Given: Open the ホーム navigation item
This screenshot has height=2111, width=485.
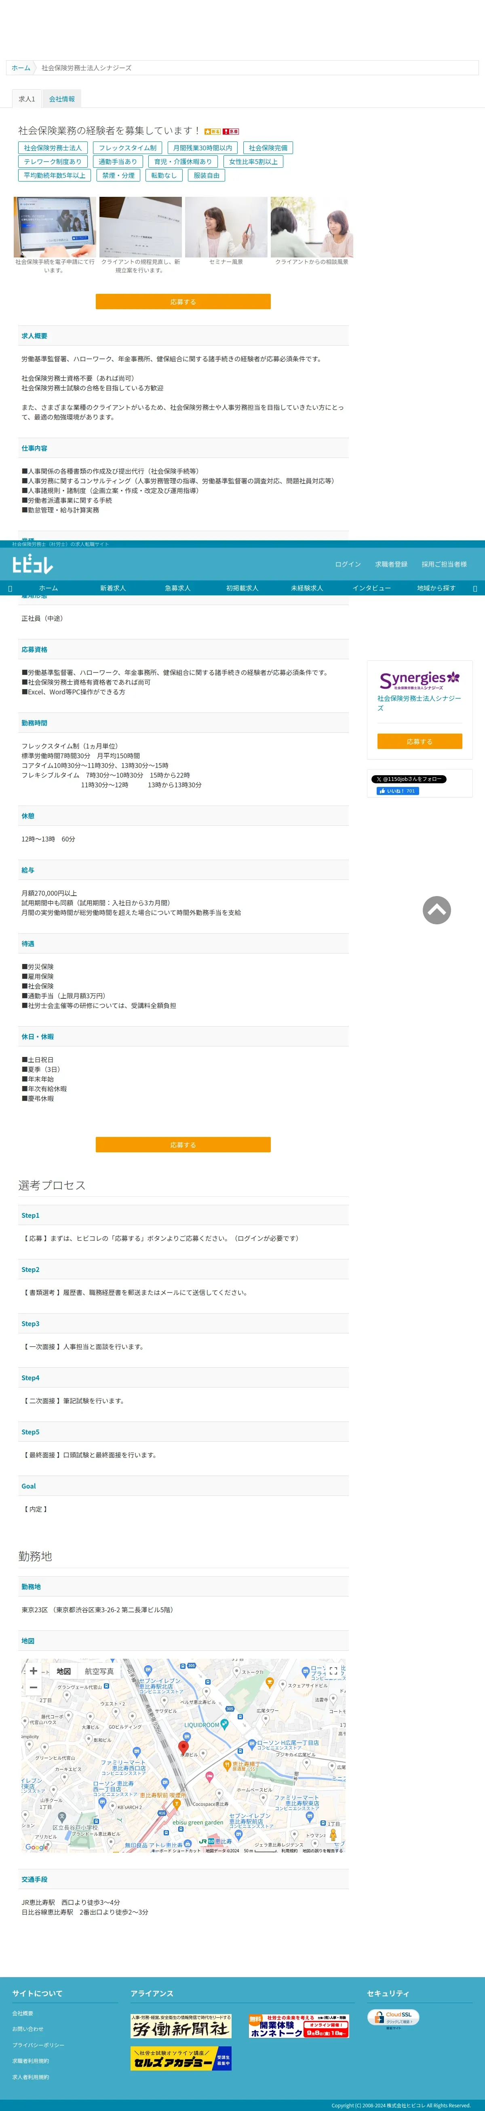Looking at the screenshot, I should tap(48, 588).
